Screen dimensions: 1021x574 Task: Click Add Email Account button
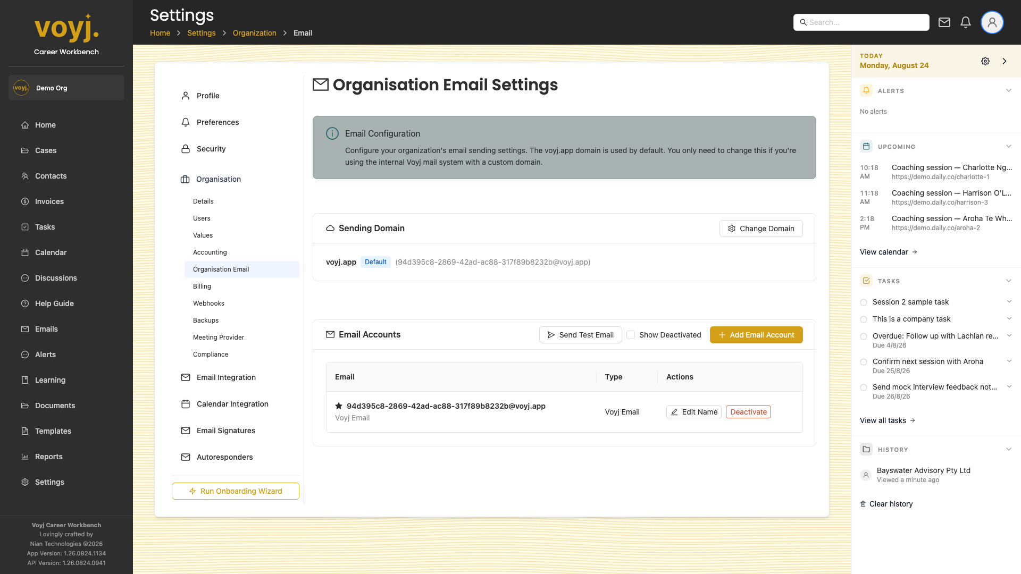(x=756, y=335)
